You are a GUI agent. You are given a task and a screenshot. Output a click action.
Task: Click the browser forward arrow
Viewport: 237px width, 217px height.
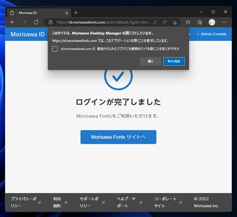coord(24,22)
